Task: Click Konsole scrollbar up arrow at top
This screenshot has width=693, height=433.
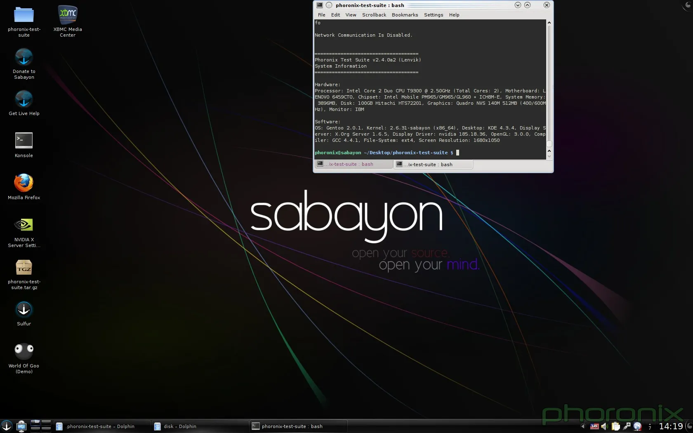Action: pyautogui.click(x=549, y=22)
